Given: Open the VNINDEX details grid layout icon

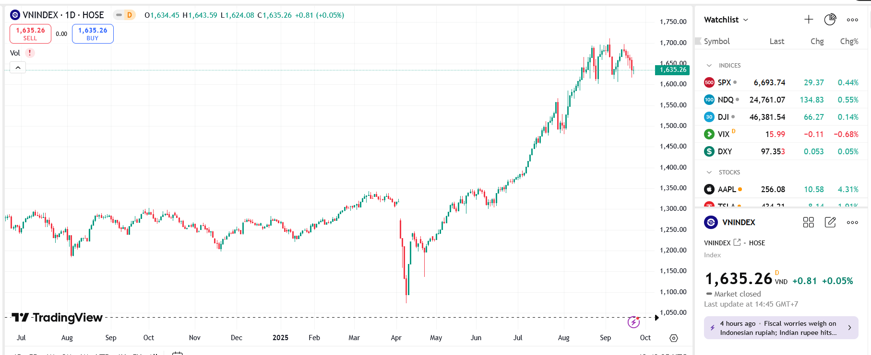Looking at the screenshot, I should pos(809,222).
